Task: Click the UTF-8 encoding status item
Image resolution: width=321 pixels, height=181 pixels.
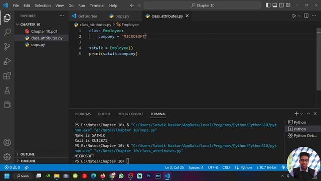Action: coord(213,167)
